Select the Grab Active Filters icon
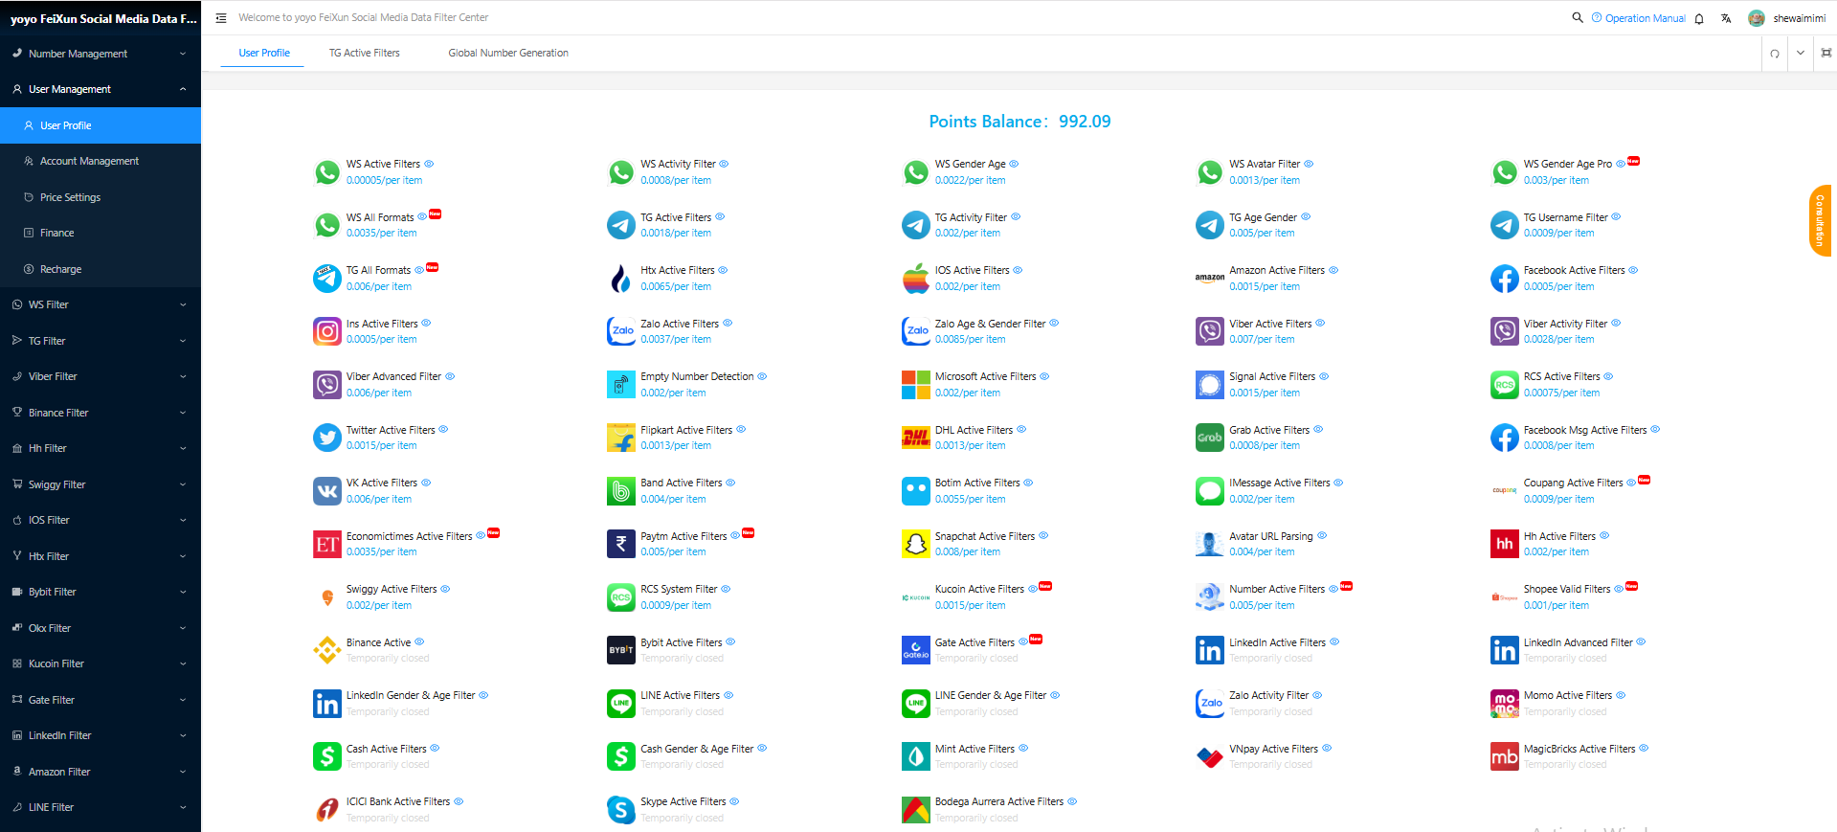Image resolution: width=1837 pixels, height=832 pixels. click(x=1210, y=438)
